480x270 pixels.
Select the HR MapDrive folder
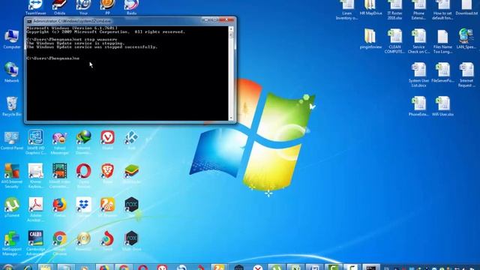point(370,7)
